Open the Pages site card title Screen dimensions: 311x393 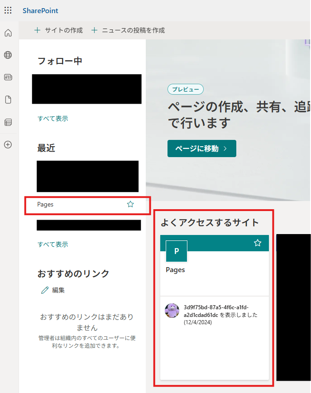click(176, 270)
